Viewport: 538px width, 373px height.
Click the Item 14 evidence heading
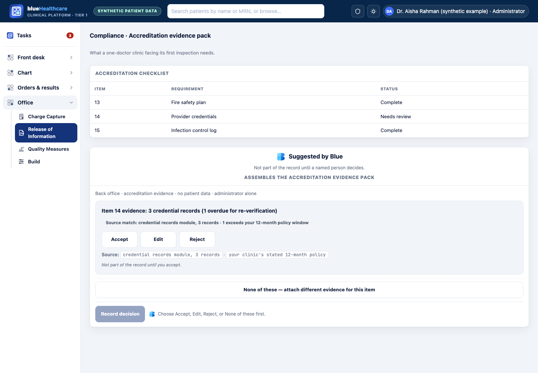click(x=189, y=211)
